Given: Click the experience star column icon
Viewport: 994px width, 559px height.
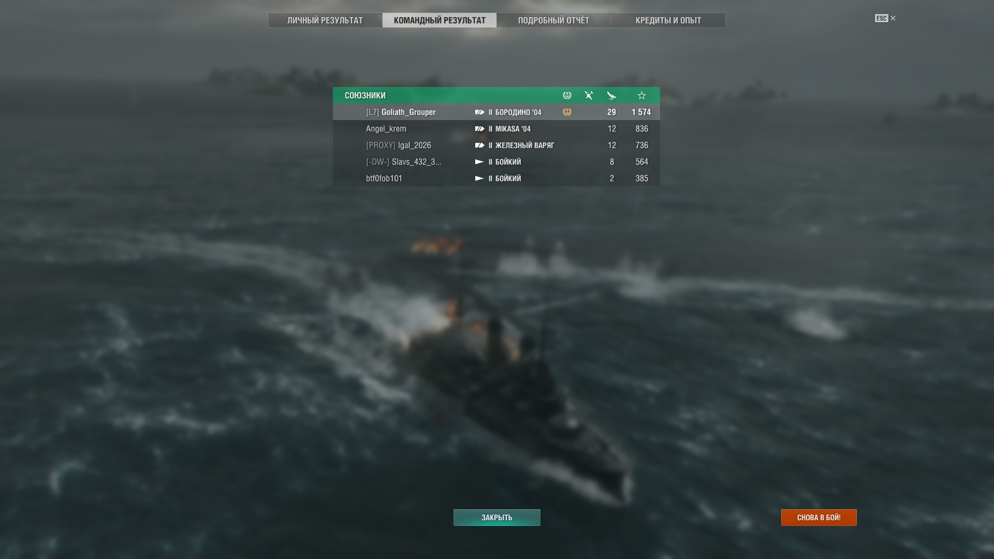Looking at the screenshot, I should point(641,95).
